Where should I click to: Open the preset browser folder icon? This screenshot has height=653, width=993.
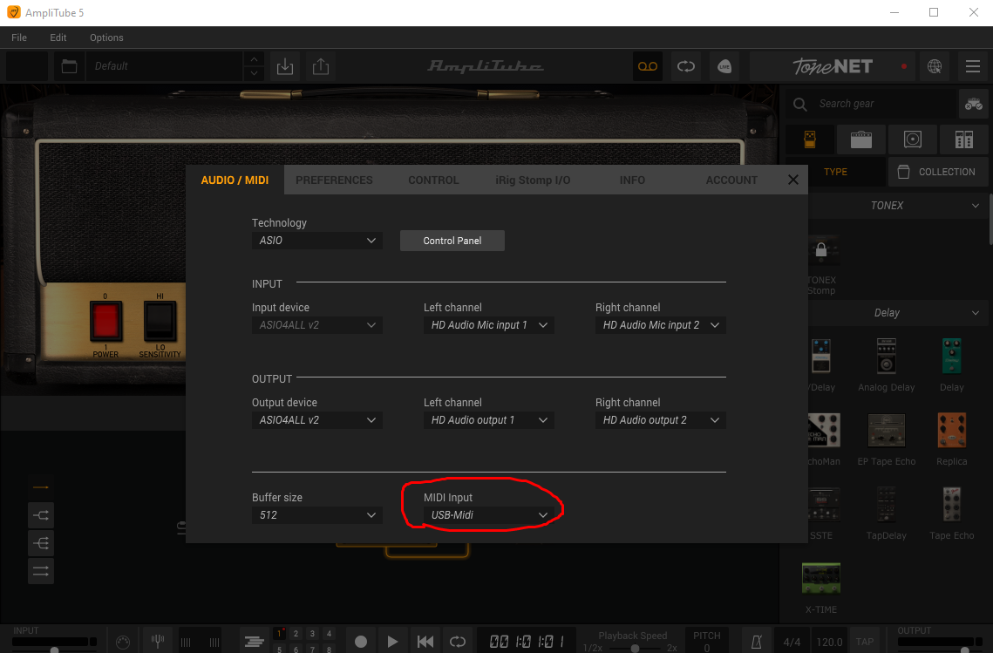click(69, 66)
